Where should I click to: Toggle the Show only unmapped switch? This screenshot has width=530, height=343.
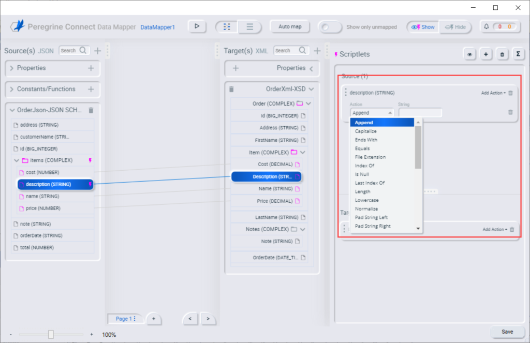(x=330, y=26)
